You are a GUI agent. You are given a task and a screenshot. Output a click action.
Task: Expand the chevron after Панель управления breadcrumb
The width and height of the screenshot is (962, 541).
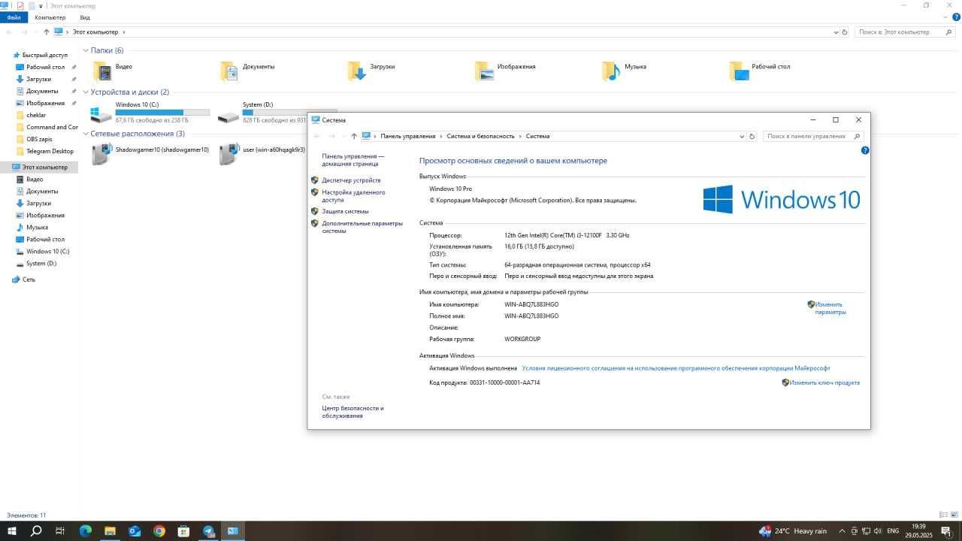point(441,136)
